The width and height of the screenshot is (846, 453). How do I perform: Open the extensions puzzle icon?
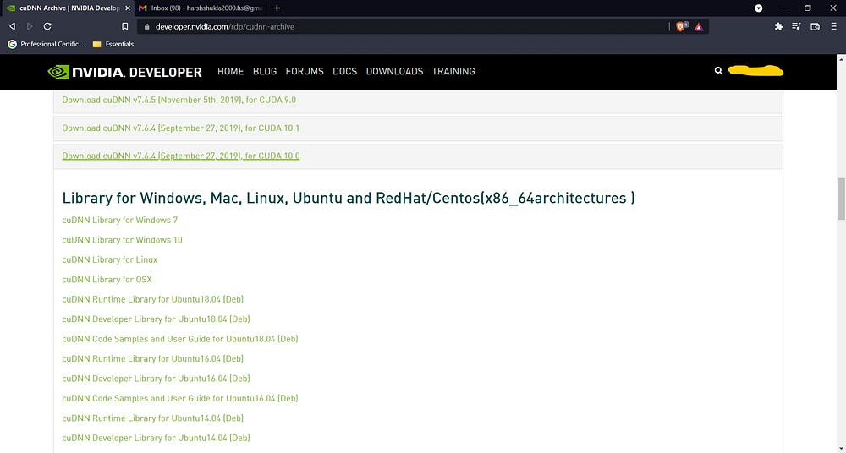coord(778,26)
